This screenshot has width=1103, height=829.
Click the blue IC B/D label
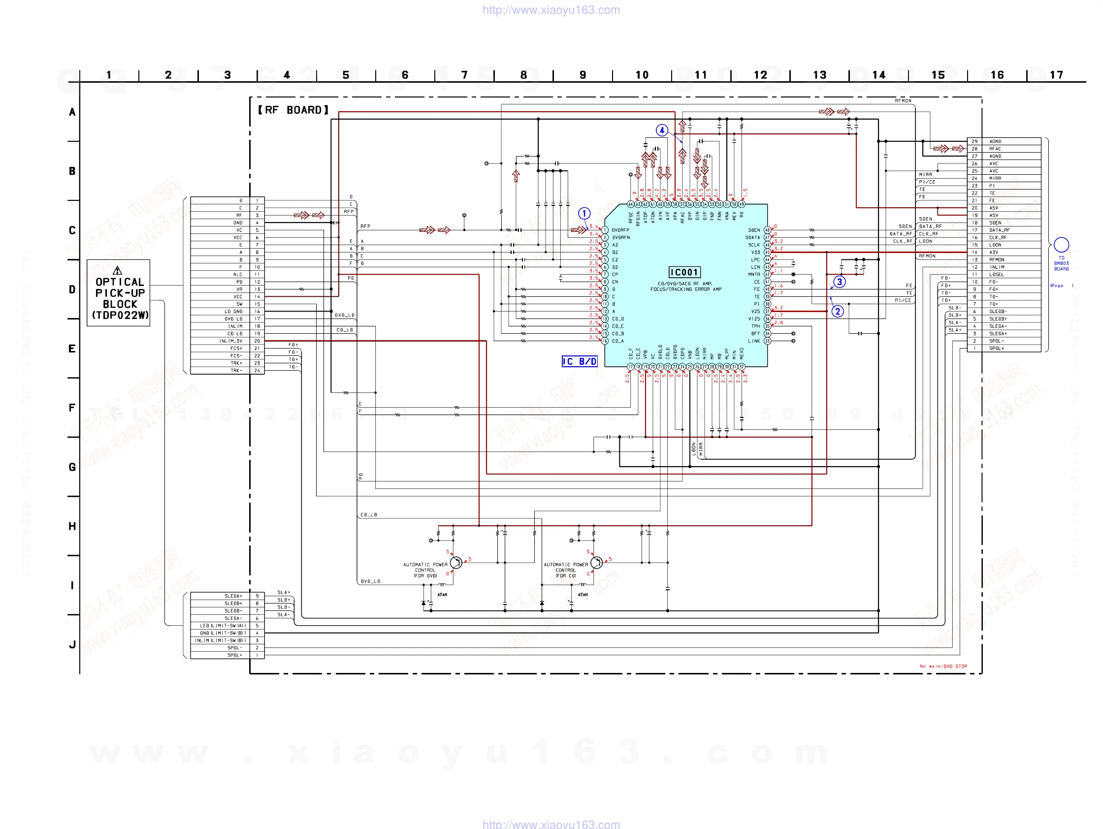click(579, 361)
